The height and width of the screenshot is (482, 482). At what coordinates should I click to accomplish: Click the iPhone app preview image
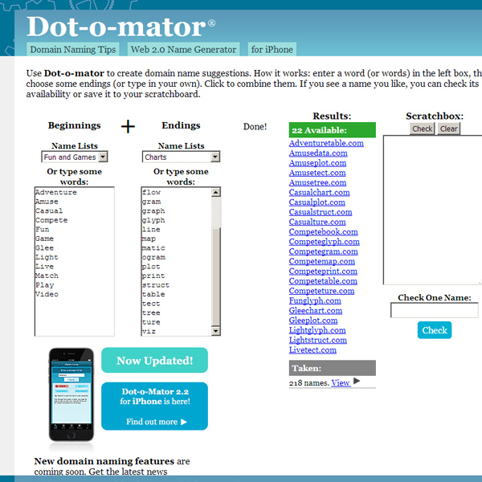click(71, 394)
